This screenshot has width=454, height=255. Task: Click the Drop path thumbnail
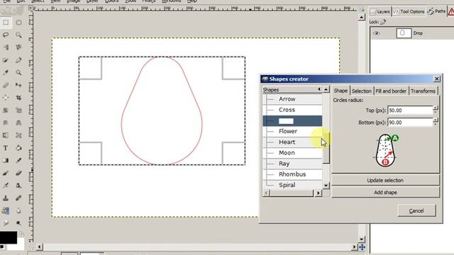404,33
